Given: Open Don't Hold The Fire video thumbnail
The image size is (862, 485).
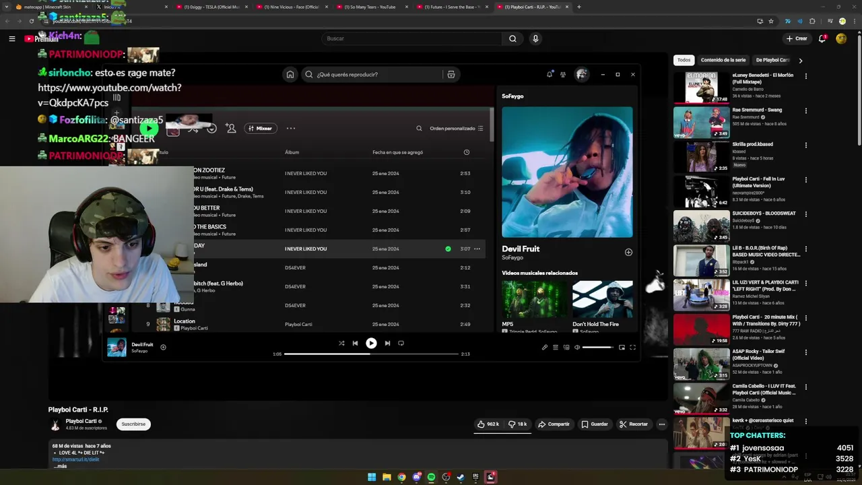Looking at the screenshot, I should tap(603, 299).
